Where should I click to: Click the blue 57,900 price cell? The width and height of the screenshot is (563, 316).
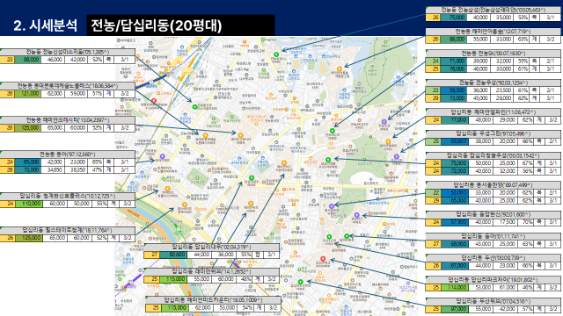tap(455, 222)
